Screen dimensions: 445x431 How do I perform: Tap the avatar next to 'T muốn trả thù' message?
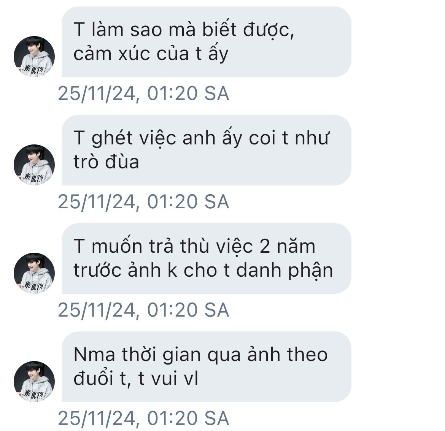tap(34, 273)
